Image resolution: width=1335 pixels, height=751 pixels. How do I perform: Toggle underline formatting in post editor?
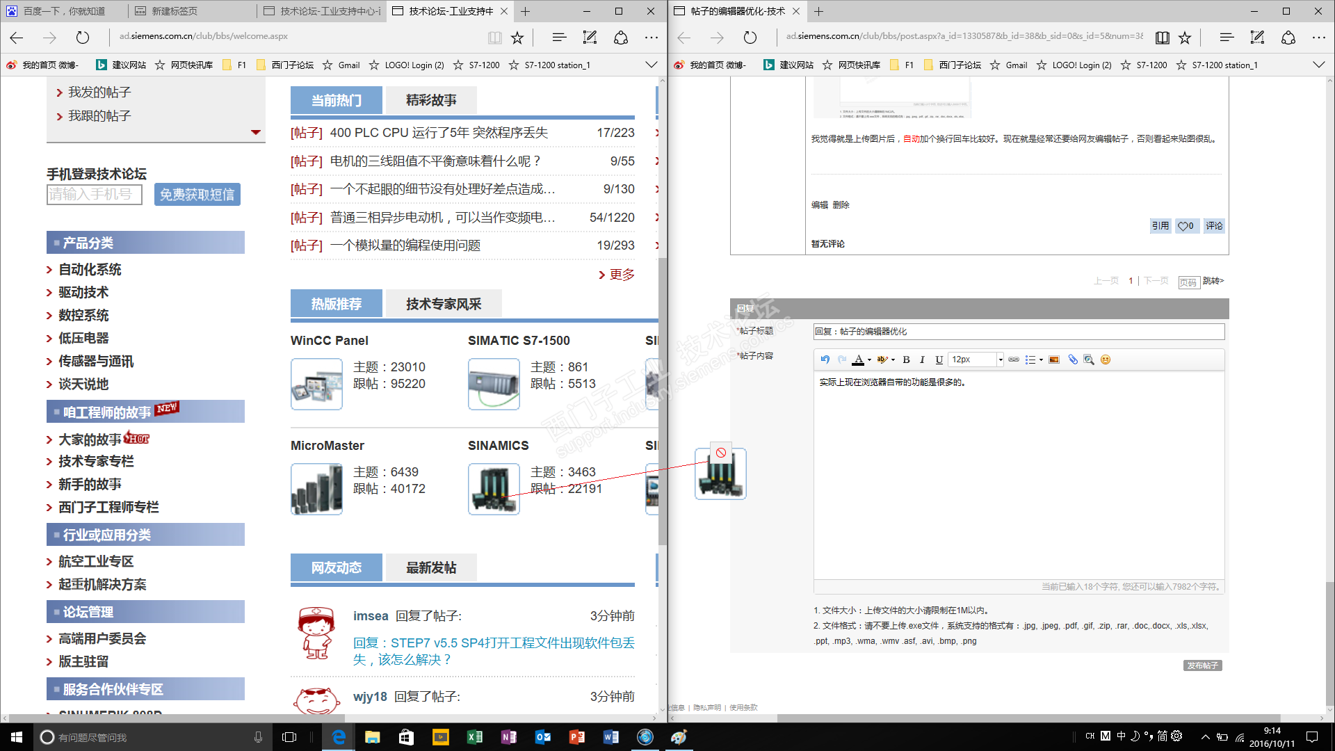[x=939, y=360]
